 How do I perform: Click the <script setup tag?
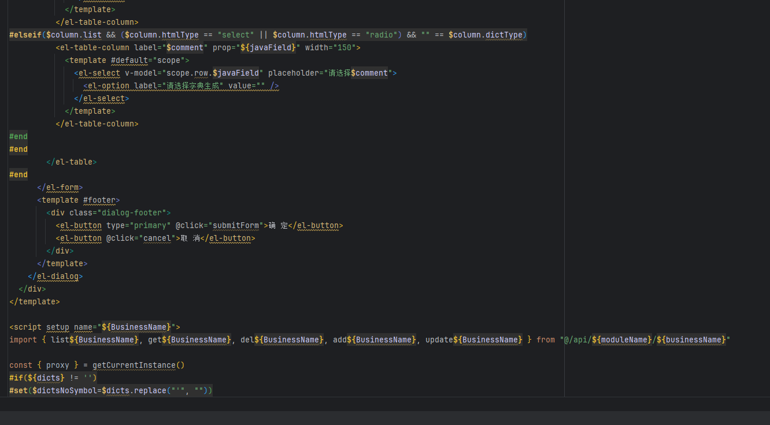[39, 327]
